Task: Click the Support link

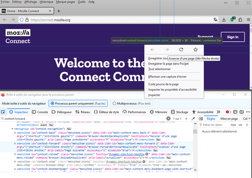Action: click(x=205, y=37)
